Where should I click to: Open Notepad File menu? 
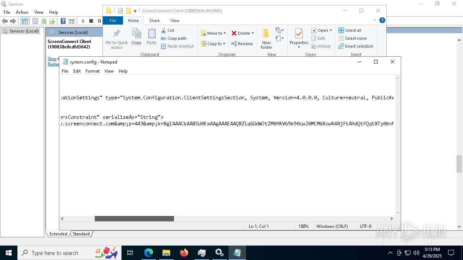[x=65, y=71]
